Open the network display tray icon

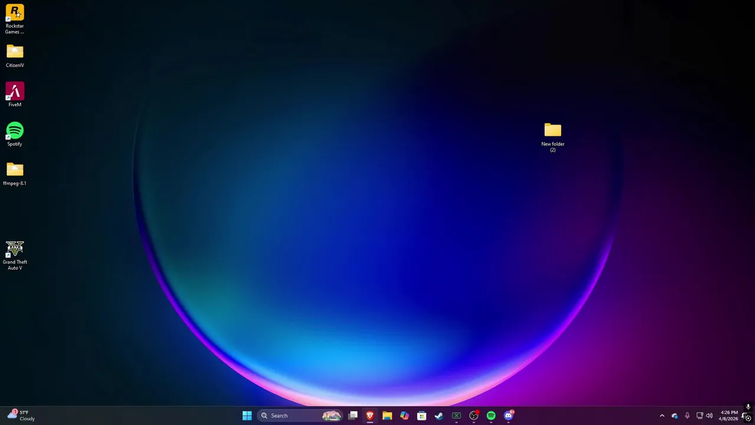[700, 416]
